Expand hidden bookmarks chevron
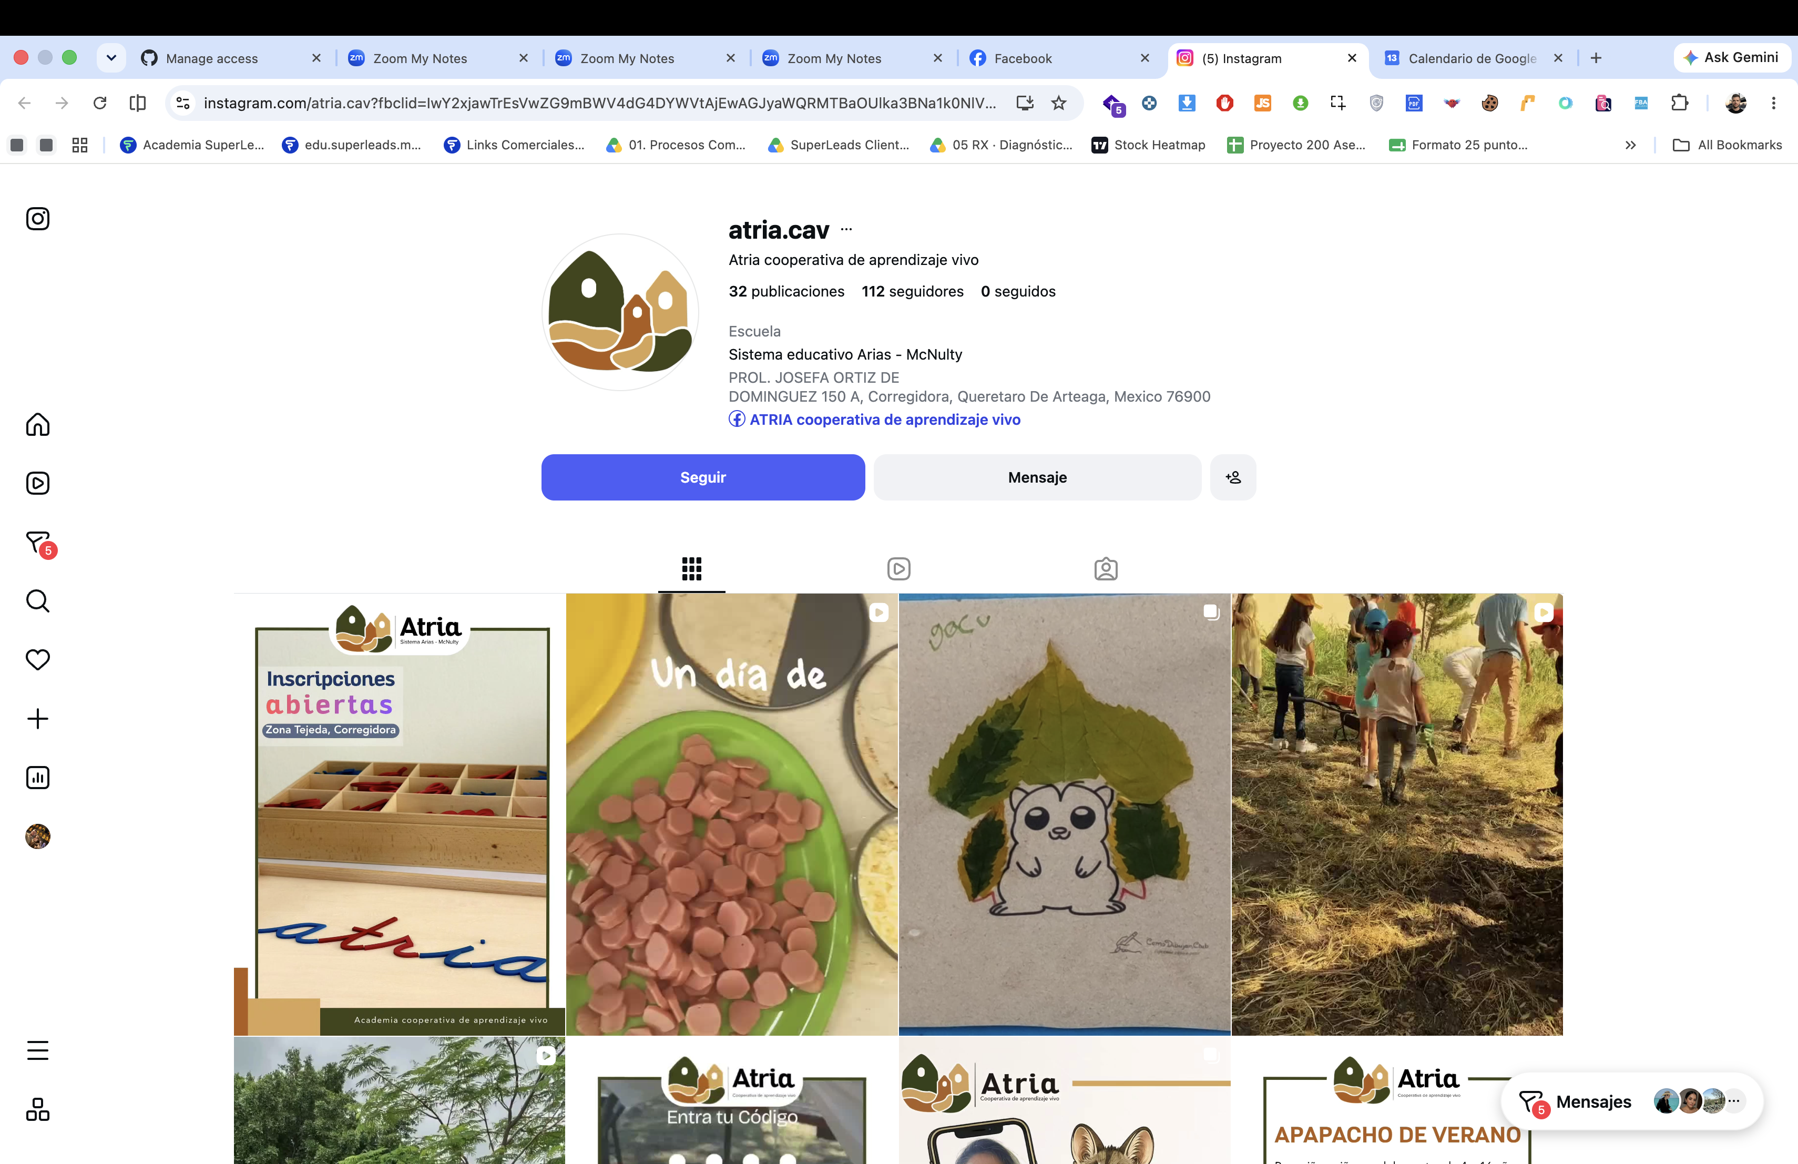This screenshot has width=1798, height=1164. click(x=1630, y=145)
